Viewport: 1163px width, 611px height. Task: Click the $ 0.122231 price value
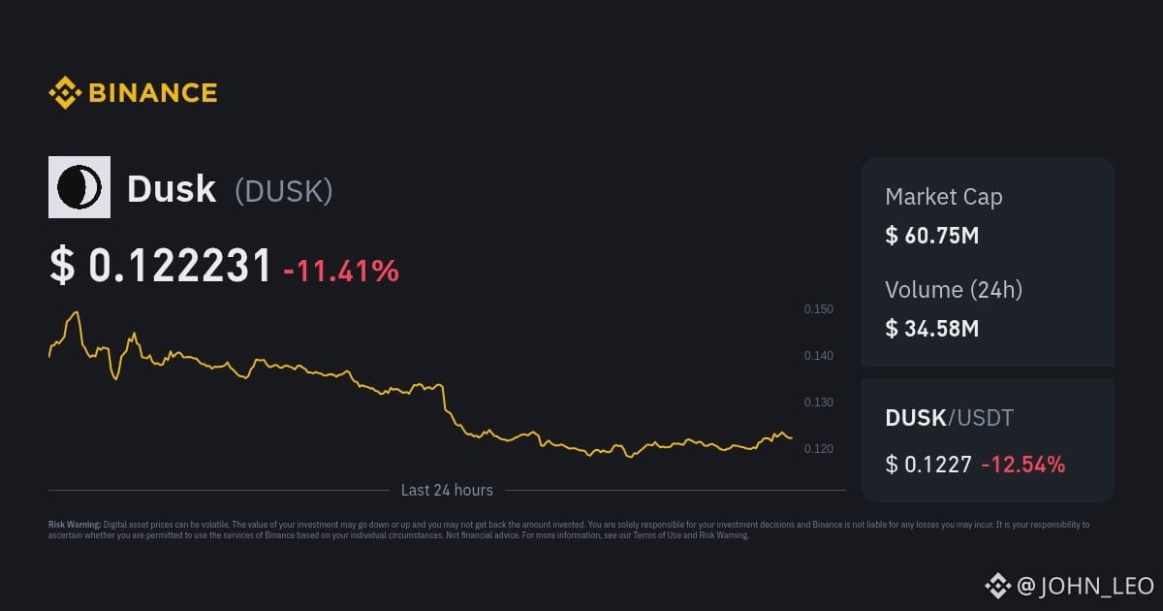click(161, 267)
